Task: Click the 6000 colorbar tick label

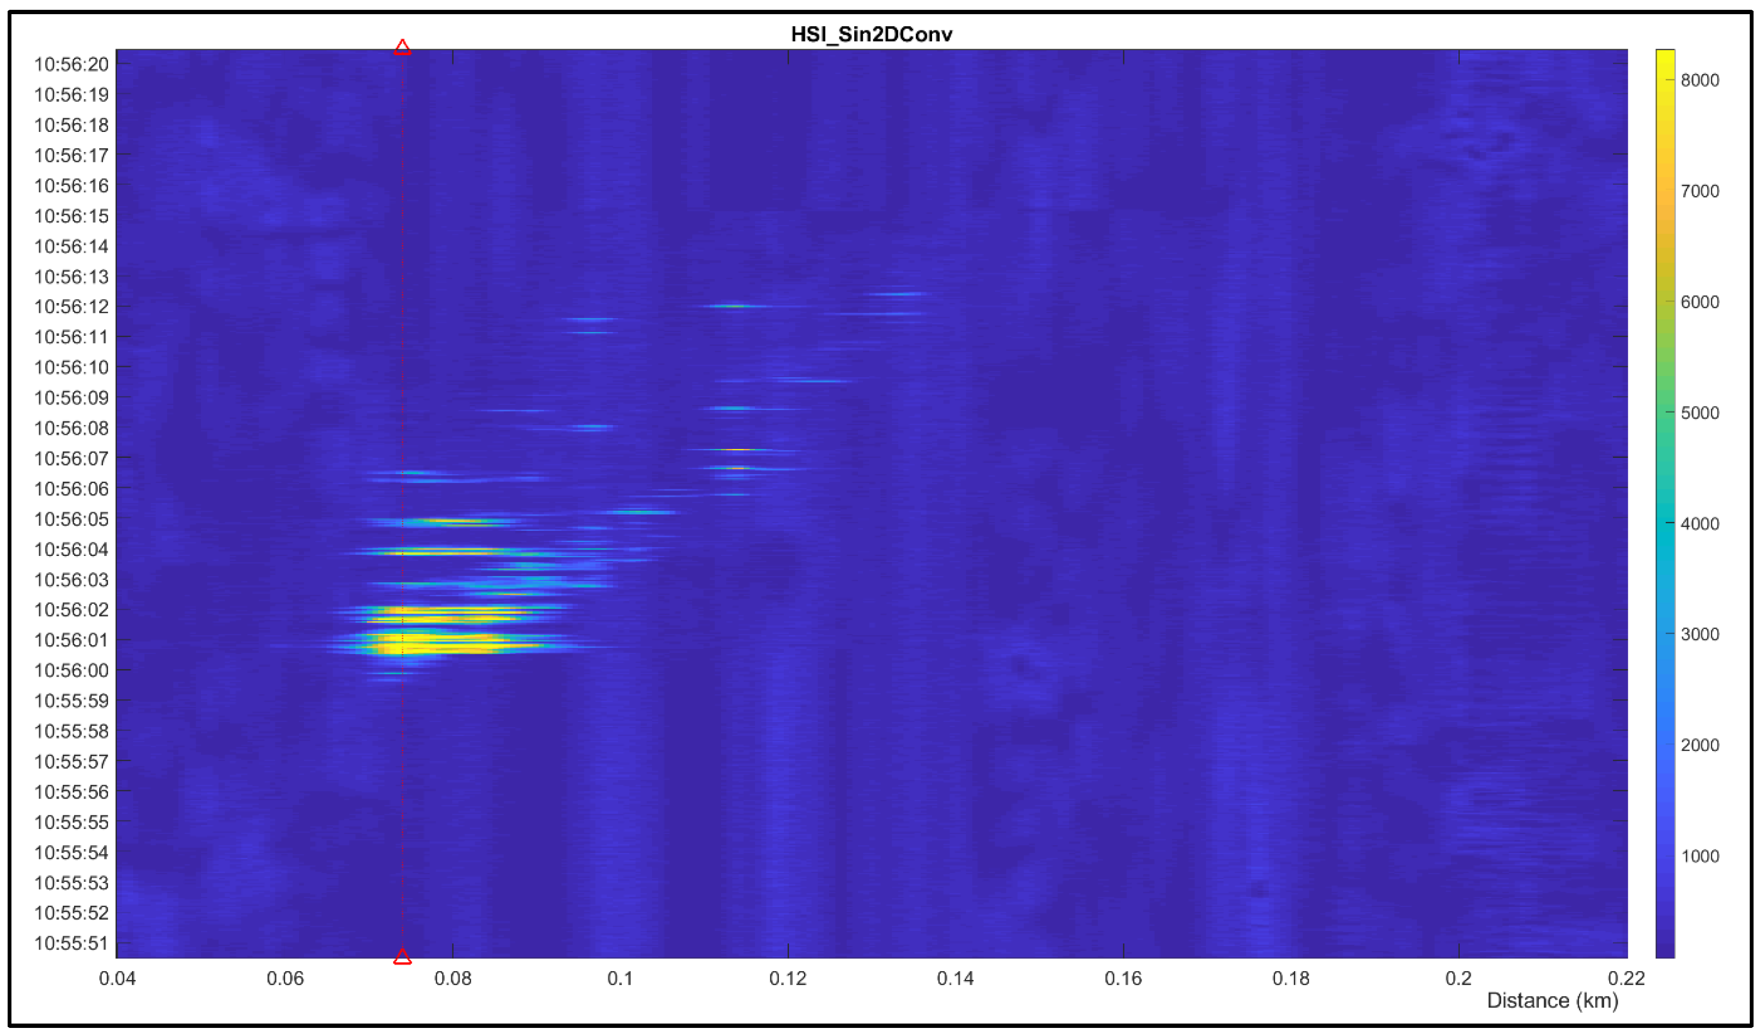Action: pyautogui.click(x=1699, y=301)
